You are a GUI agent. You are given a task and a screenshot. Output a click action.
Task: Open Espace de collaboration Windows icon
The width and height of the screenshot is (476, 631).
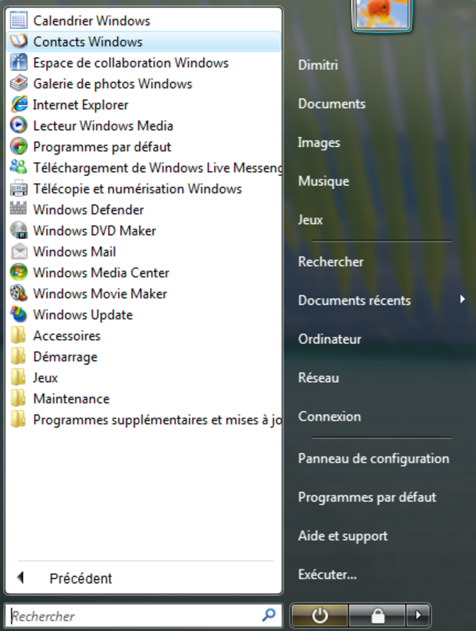point(19,63)
